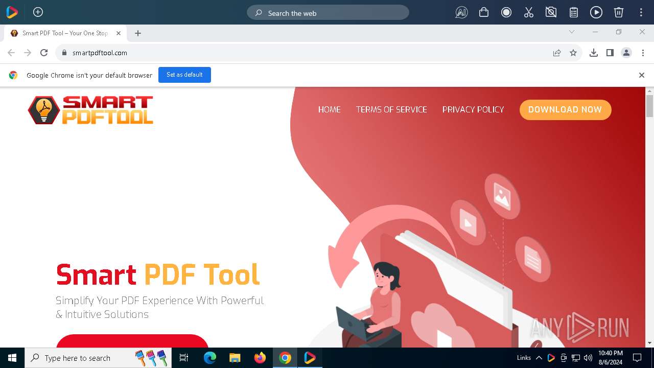Image resolution: width=654 pixels, height=368 pixels.
Task: Open TERMS OF SERVICE page
Action: point(391,109)
